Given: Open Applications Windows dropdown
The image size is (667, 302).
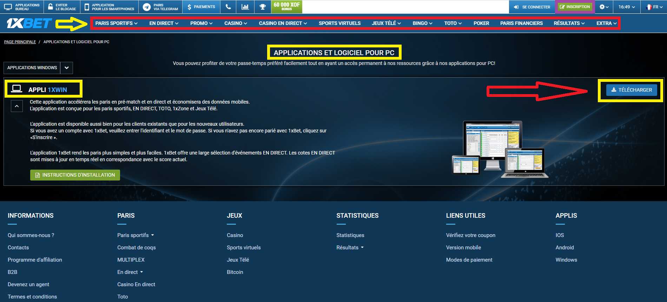Looking at the screenshot, I should tap(38, 68).
